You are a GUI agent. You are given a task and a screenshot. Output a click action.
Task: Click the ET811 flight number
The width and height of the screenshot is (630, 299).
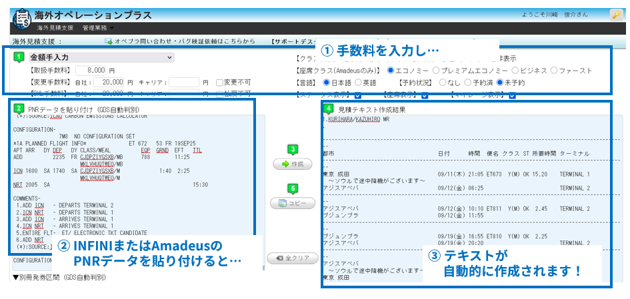click(494, 208)
